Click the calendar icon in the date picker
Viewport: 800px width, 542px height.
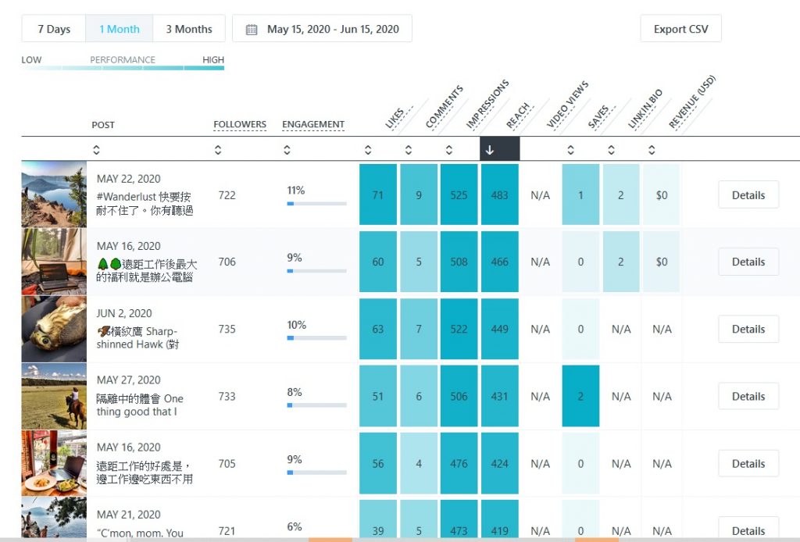(252, 28)
